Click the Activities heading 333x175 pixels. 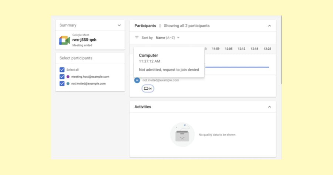point(143,107)
